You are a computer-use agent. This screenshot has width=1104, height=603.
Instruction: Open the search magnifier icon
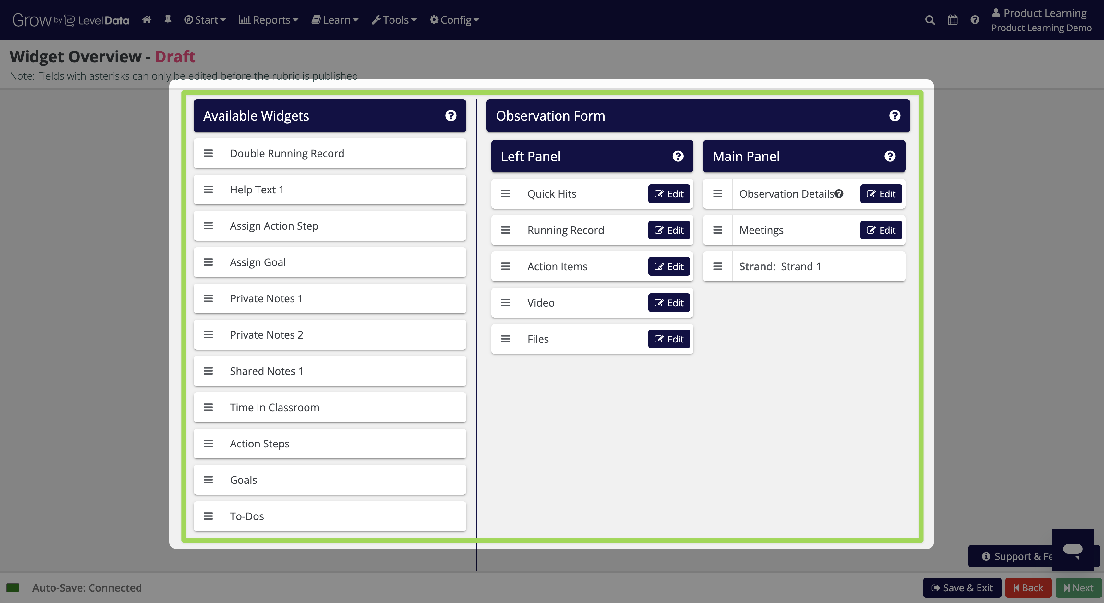[930, 20]
